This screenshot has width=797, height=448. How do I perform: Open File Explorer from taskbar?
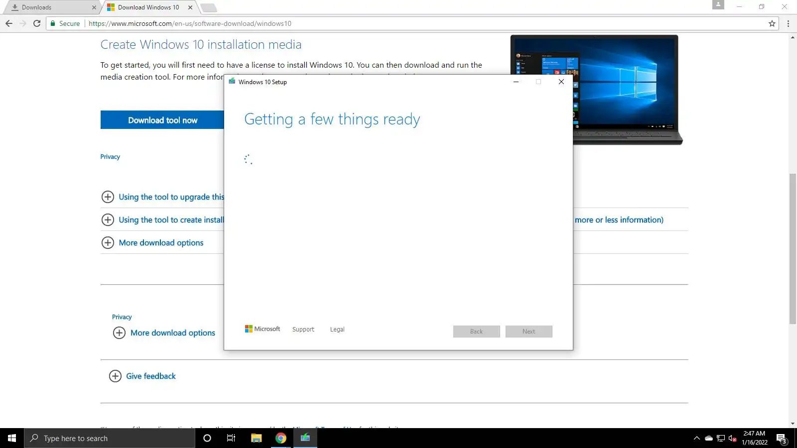pos(256,438)
